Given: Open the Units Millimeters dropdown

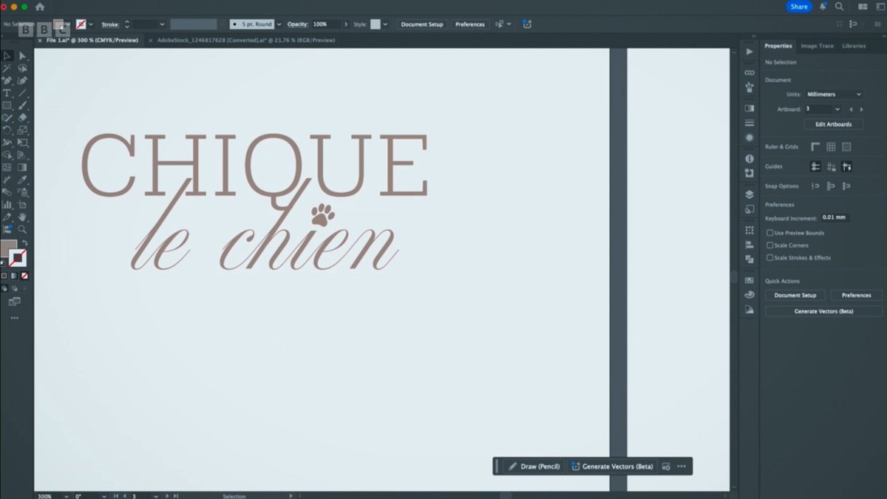Looking at the screenshot, I should point(834,95).
